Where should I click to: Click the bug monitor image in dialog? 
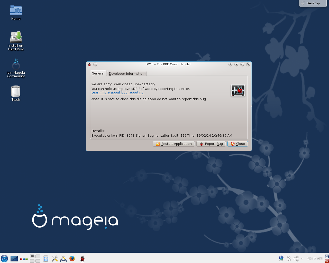(238, 91)
